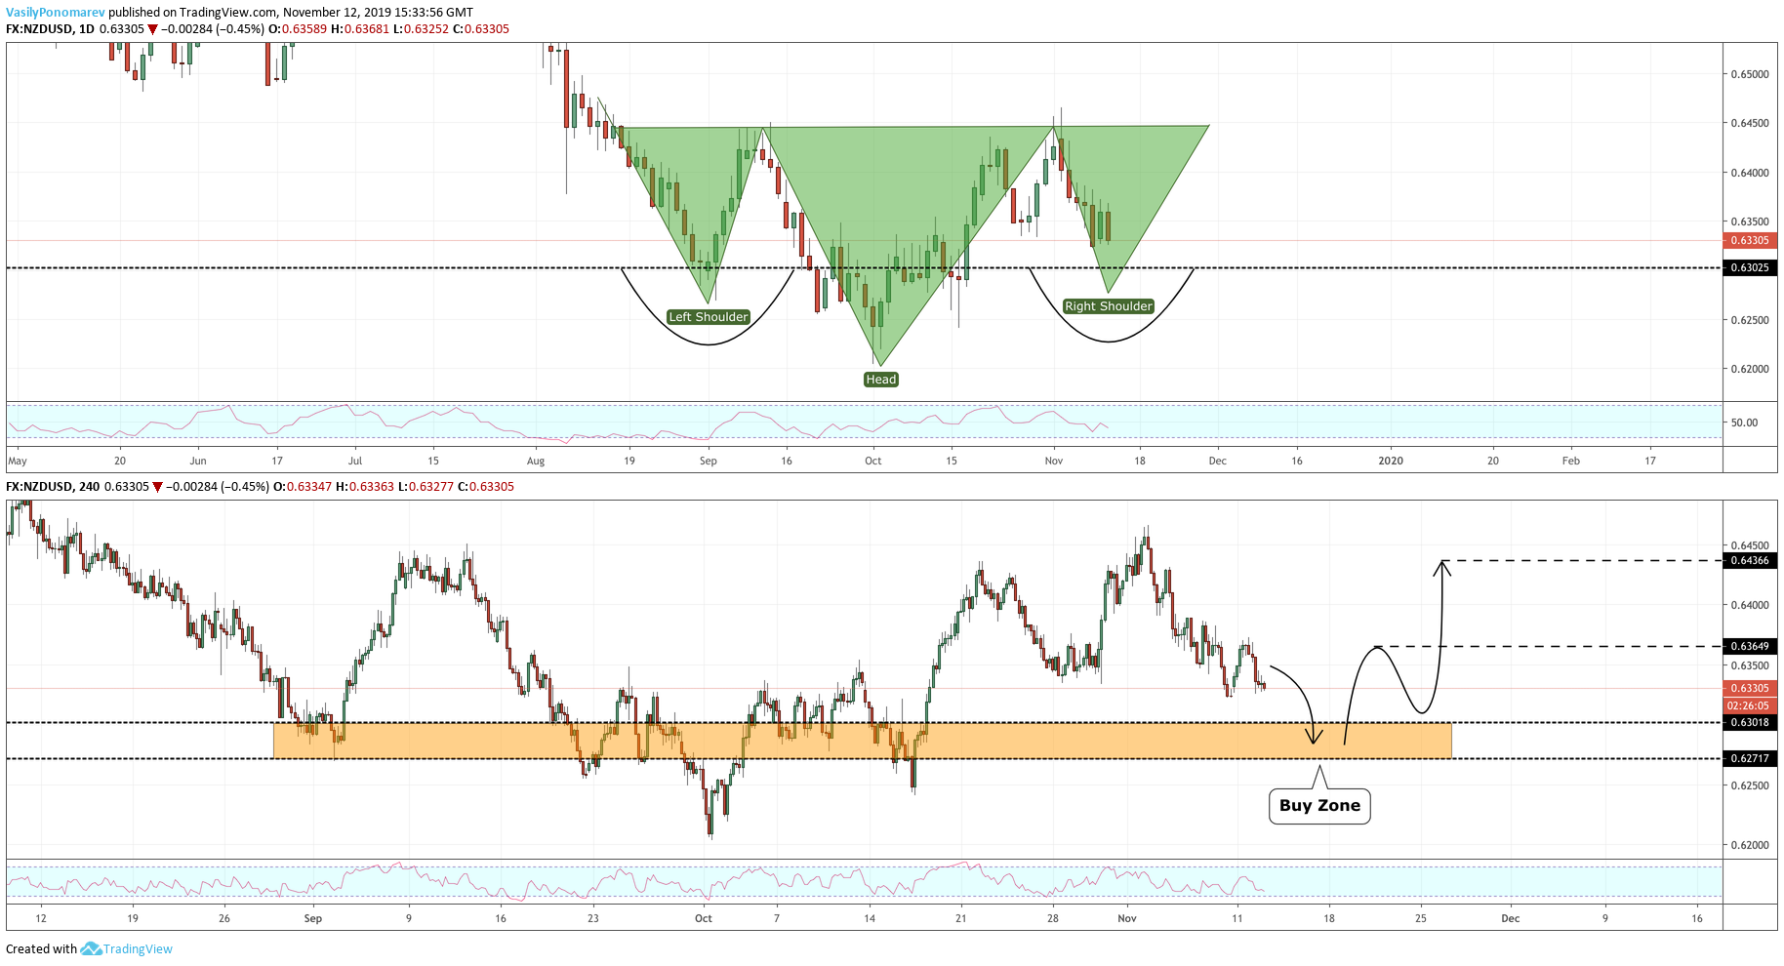
Task: Click the 0.63025 price label on top chart
Action: coord(1750,267)
